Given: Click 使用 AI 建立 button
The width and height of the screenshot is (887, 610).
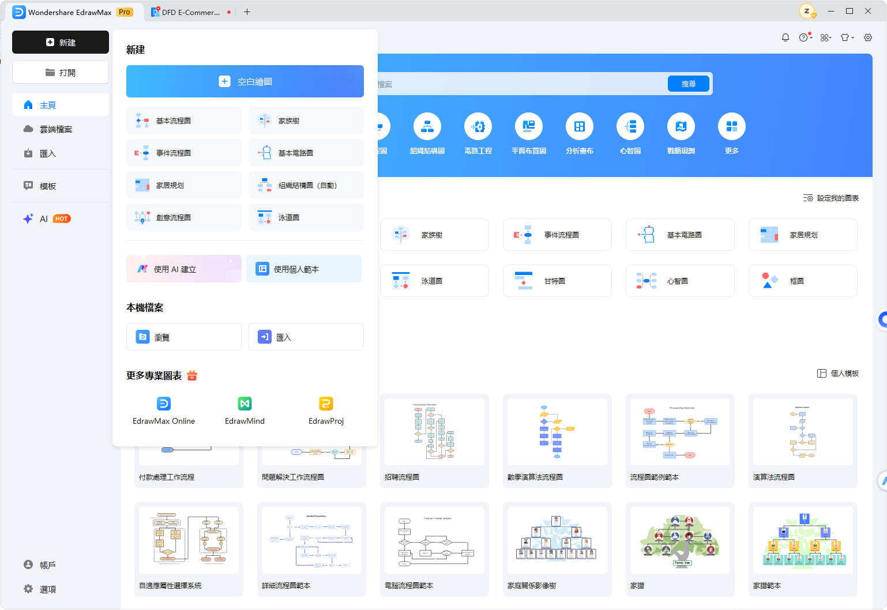Looking at the screenshot, I should (x=184, y=269).
